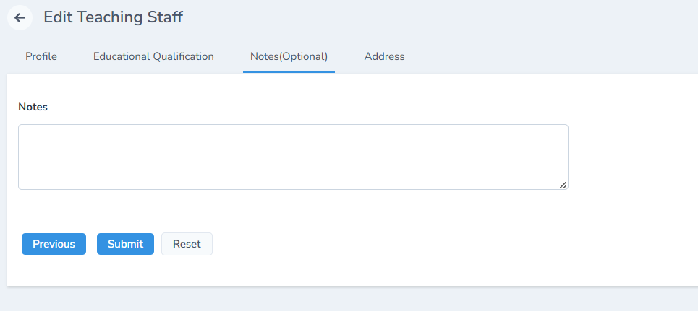Select the Notes(Optional) tab
698x311 pixels.
click(x=289, y=56)
